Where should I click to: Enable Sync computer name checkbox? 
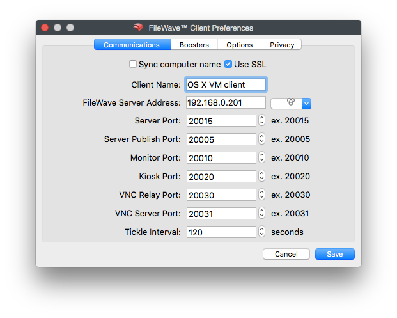[x=133, y=64]
